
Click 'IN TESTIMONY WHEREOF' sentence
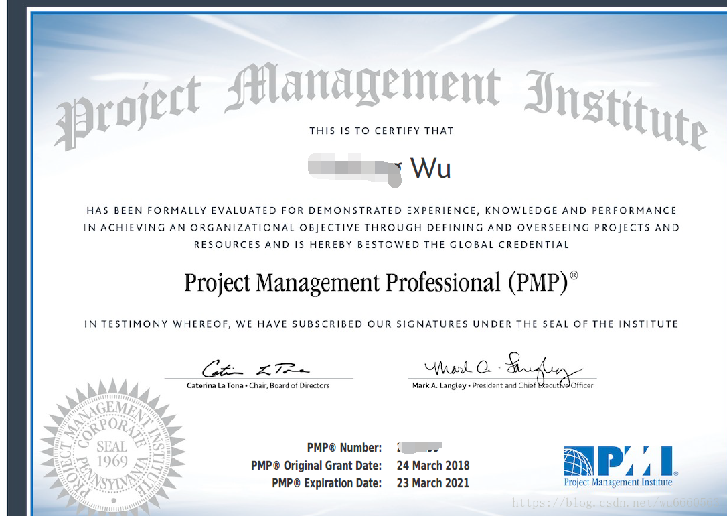[x=381, y=324]
